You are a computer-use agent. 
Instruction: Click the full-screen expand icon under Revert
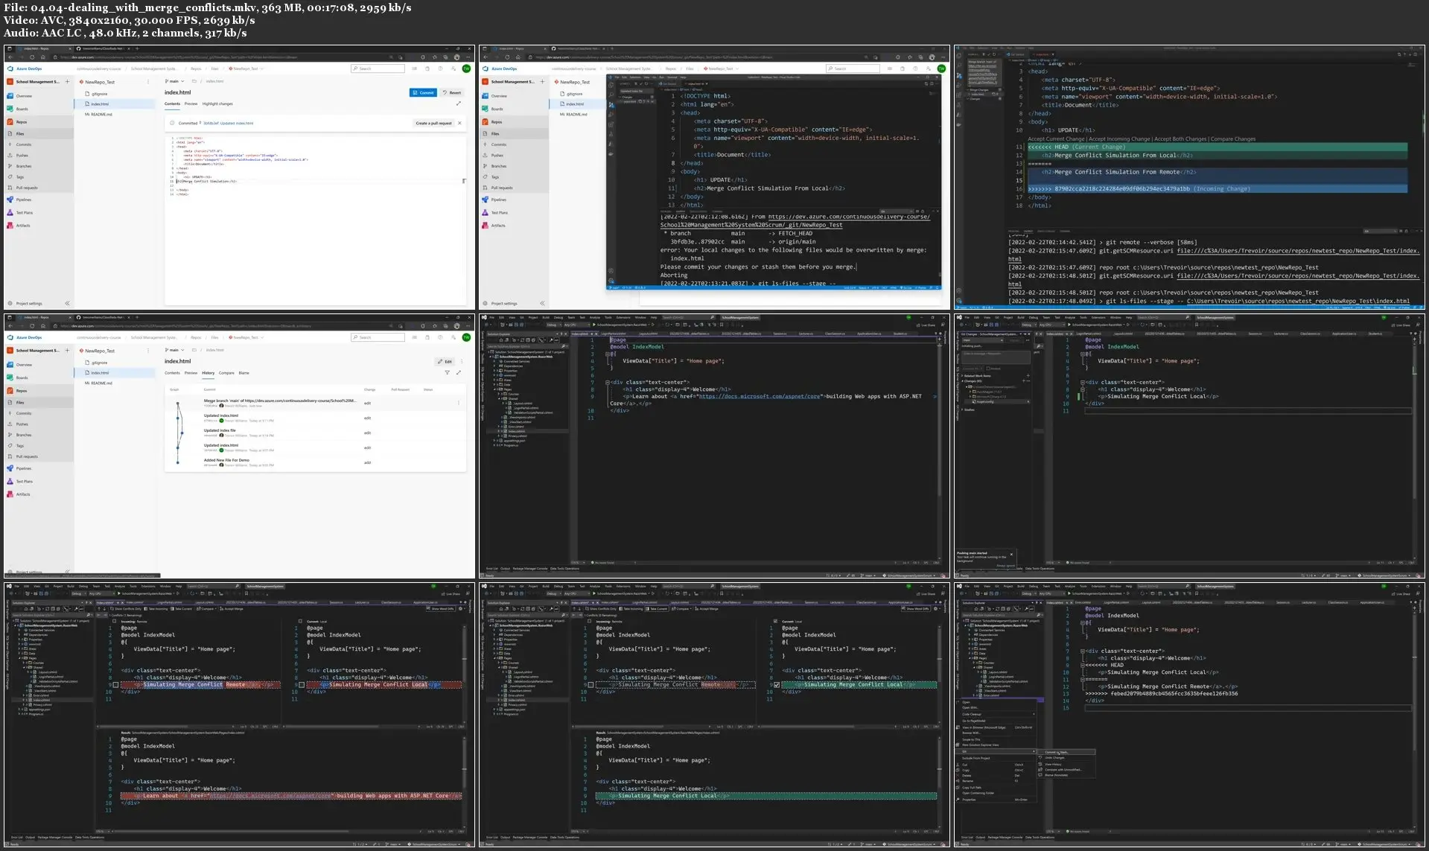point(458,103)
